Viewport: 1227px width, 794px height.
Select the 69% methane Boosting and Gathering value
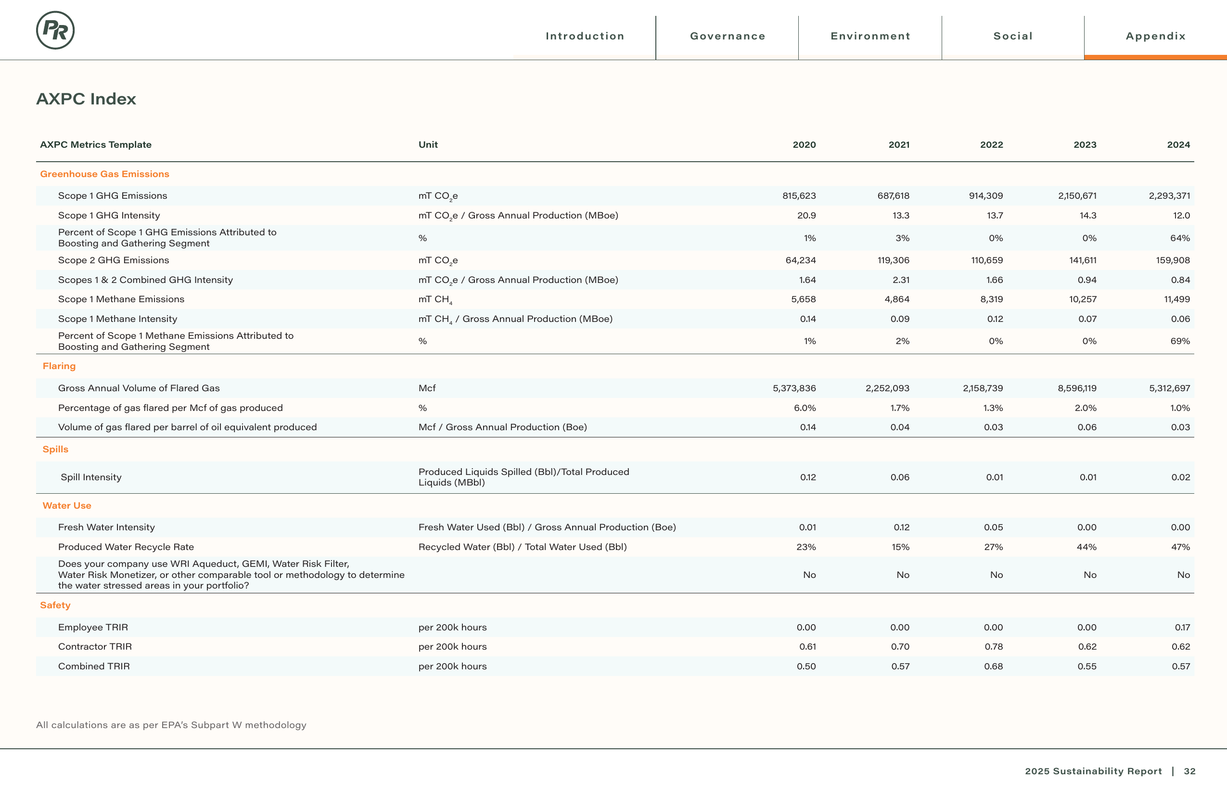(x=1180, y=341)
